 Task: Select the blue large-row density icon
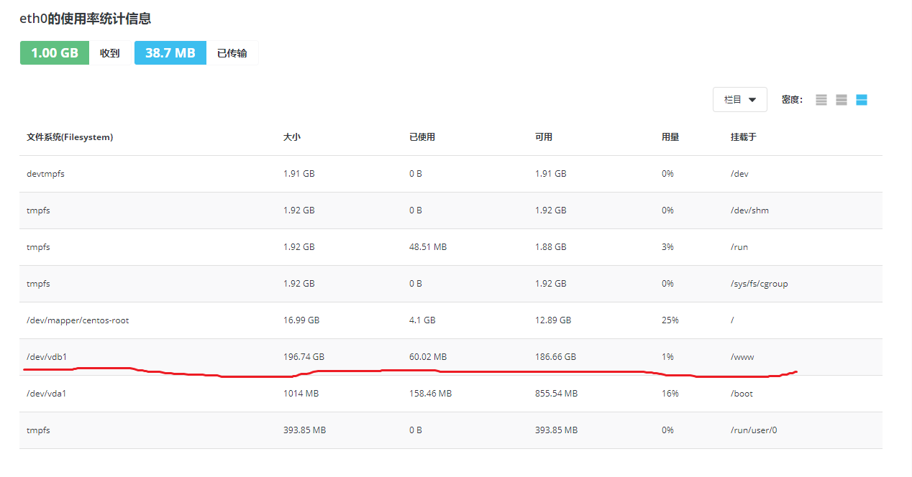[862, 101]
